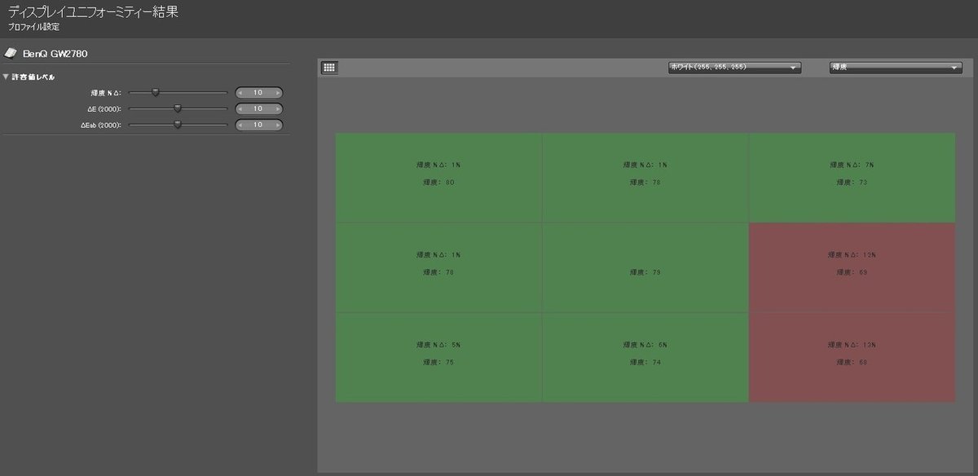Click the ΔE (2000) value field showing 10
This screenshot has height=476, width=978.
click(x=258, y=108)
